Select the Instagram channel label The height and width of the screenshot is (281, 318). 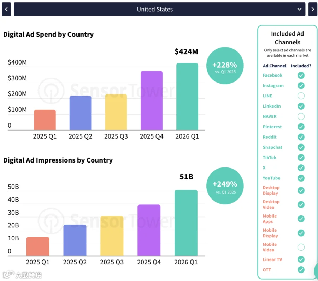pos(273,86)
